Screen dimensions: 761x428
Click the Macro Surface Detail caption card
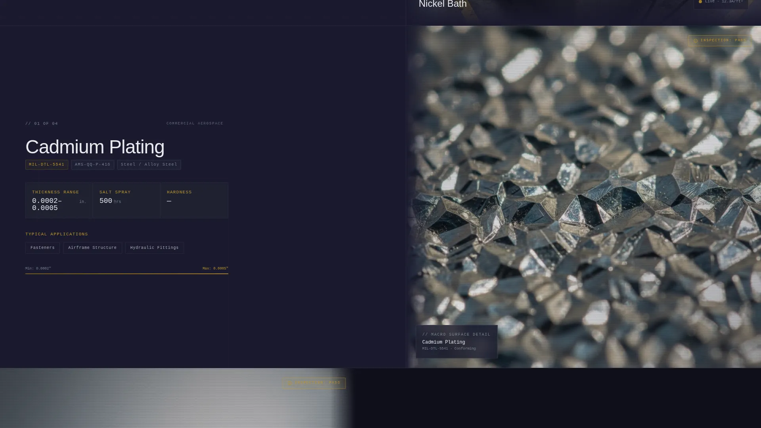(x=457, y=342)
